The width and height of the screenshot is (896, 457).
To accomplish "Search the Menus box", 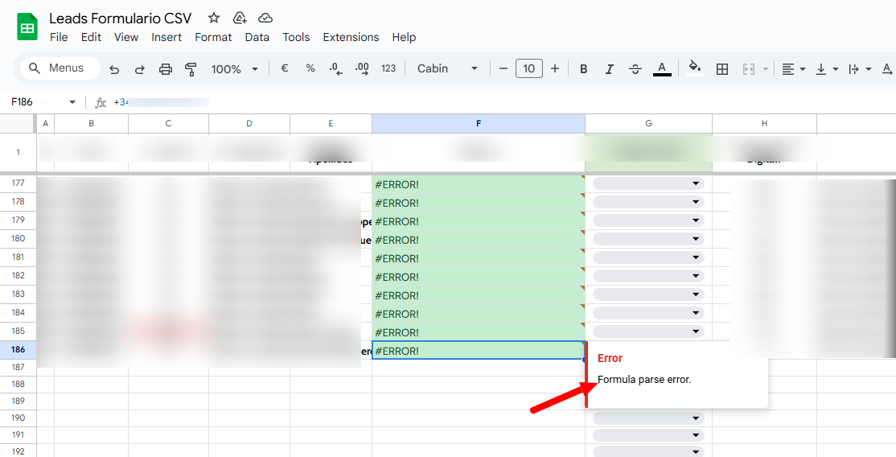I will (x=60, y=68).
